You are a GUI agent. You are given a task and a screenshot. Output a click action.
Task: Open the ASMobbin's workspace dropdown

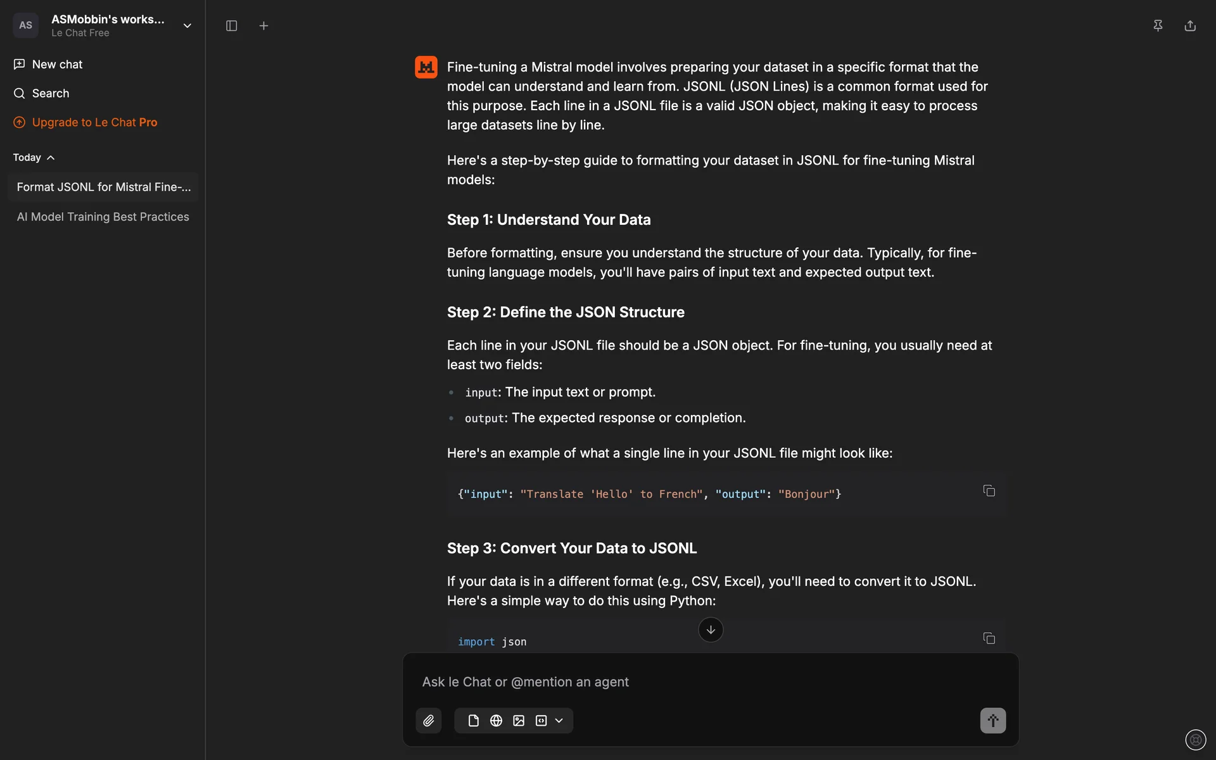(187, 26)
